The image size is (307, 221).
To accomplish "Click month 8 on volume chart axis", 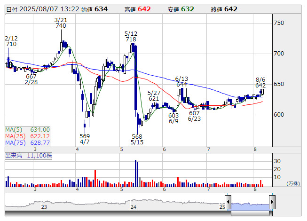I will coord(255,189).
